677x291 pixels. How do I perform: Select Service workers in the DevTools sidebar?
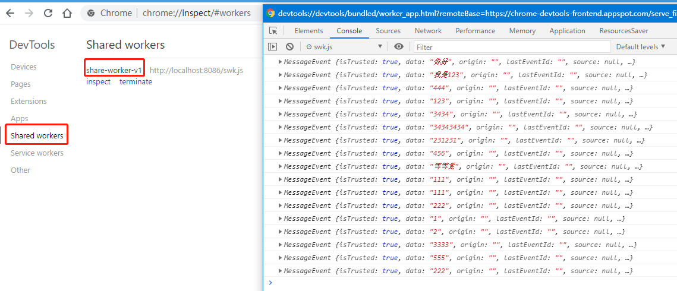point(37,153)
